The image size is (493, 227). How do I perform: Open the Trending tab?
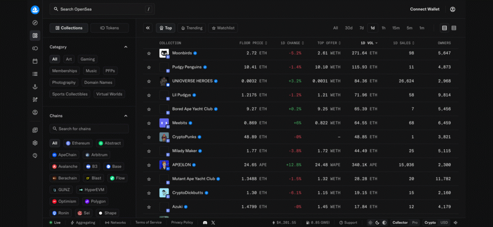[x=192, y=28]
